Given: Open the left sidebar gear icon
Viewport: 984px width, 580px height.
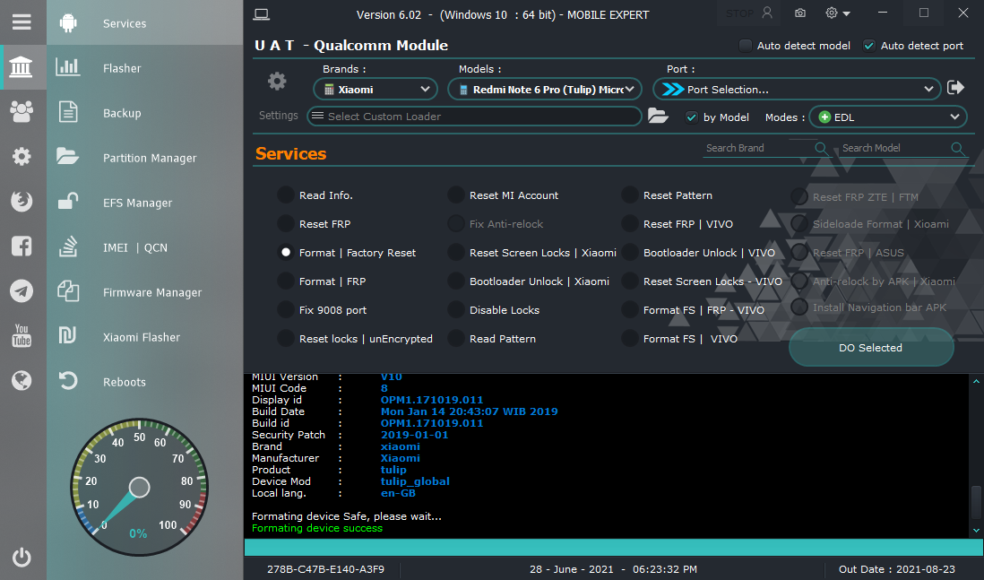Looking at the screenshot, I should tap(22, 156).
